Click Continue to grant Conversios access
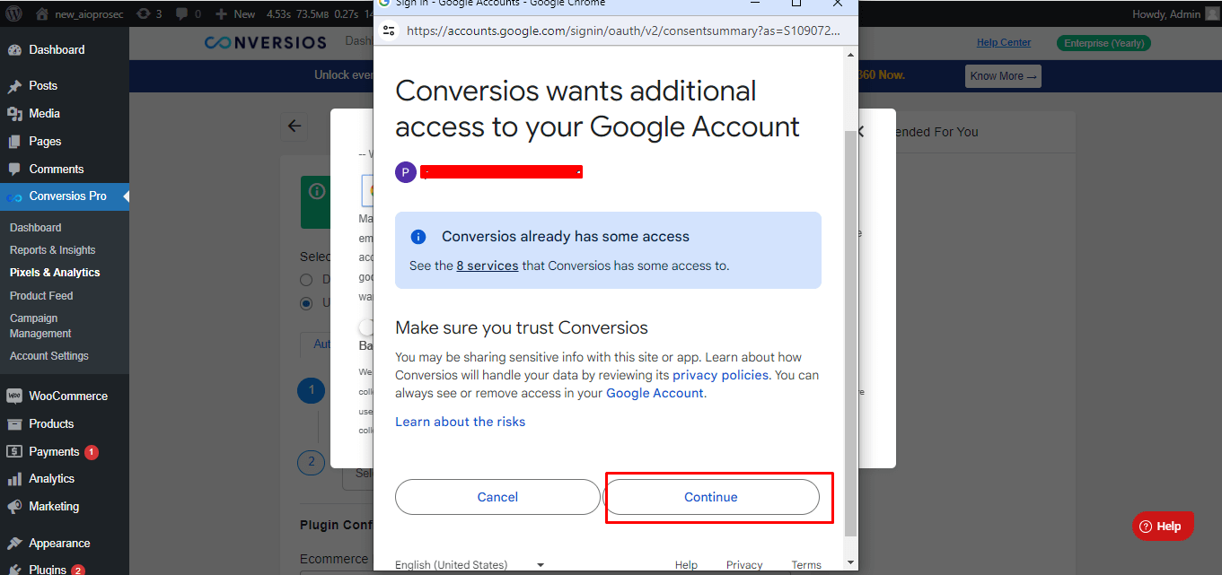This screenshot has height=575, width=1222. 711,497
